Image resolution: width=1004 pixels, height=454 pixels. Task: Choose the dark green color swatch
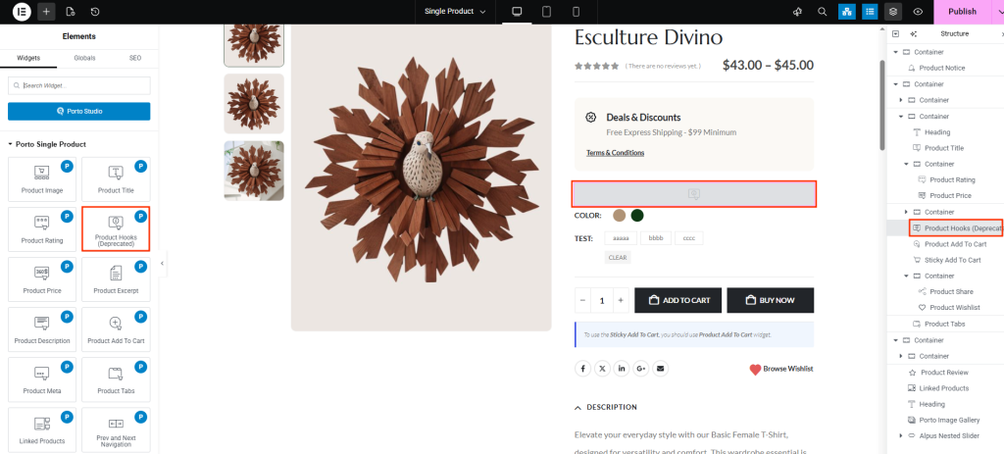[x=637, y=216]
